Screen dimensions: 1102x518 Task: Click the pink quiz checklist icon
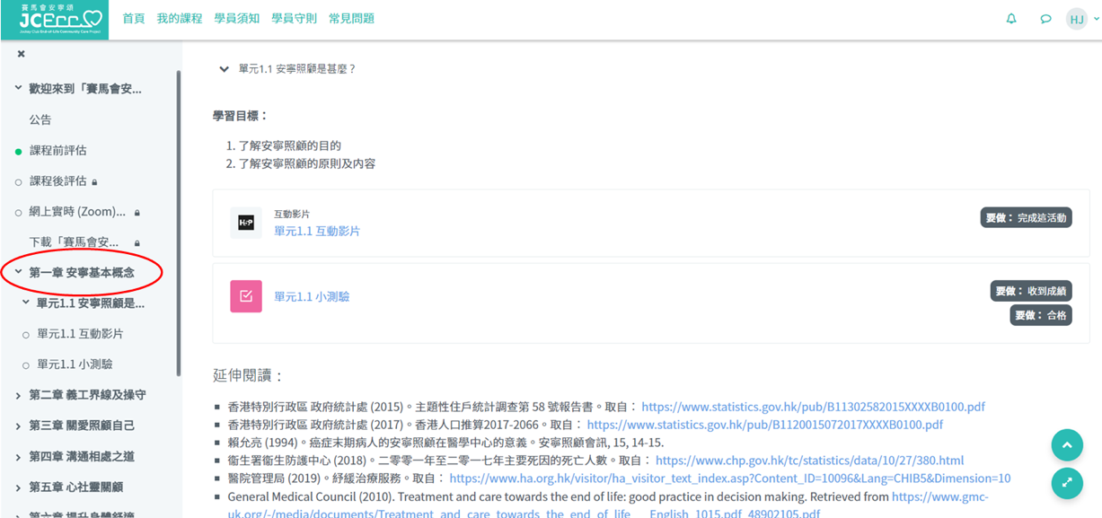[246, 296]
